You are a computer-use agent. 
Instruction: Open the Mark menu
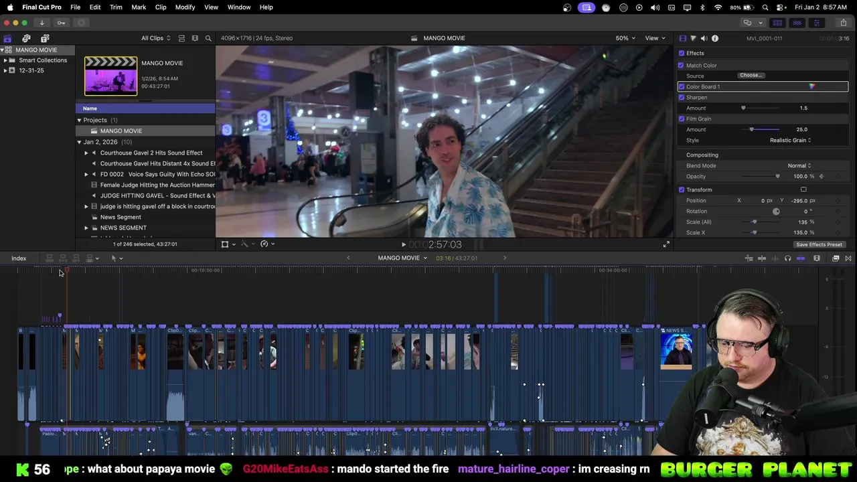139,7
